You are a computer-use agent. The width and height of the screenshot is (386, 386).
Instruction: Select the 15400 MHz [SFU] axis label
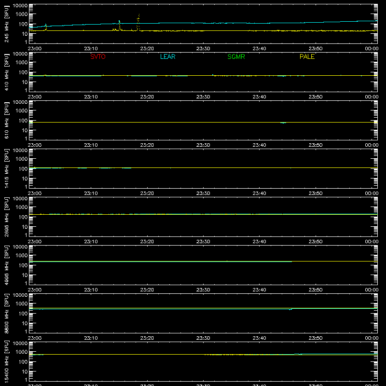[6, 361]
